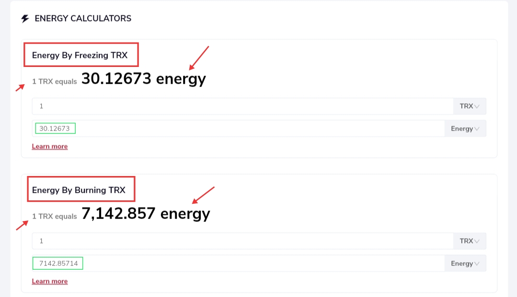The width and height of the screenshot is (517, 297).
Task: Click the ENERGY CALCULATORS section title
Action: (x=83, y=19)
